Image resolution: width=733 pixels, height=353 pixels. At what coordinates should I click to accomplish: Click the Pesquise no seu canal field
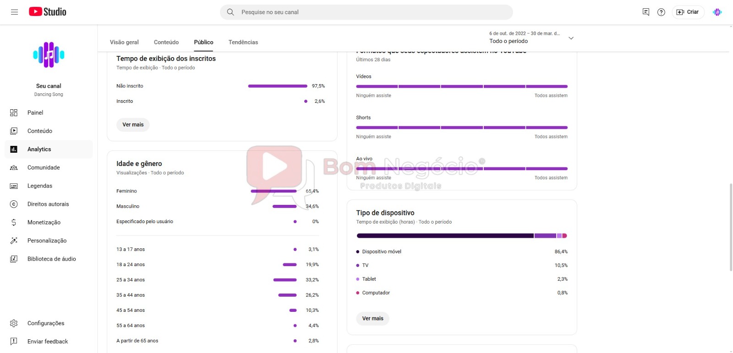click(366, 12)
